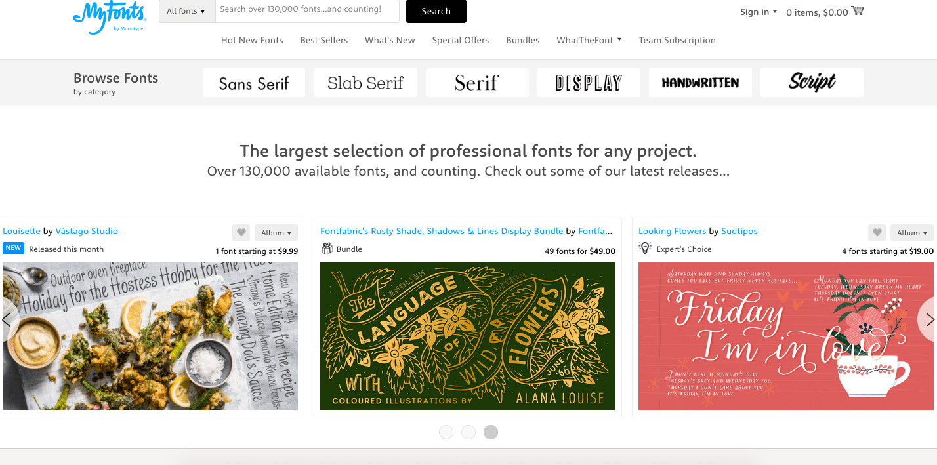Expand the WhatTheFont menu
Image resolution: width=937 pixels, height=465 pixels.
589,40
